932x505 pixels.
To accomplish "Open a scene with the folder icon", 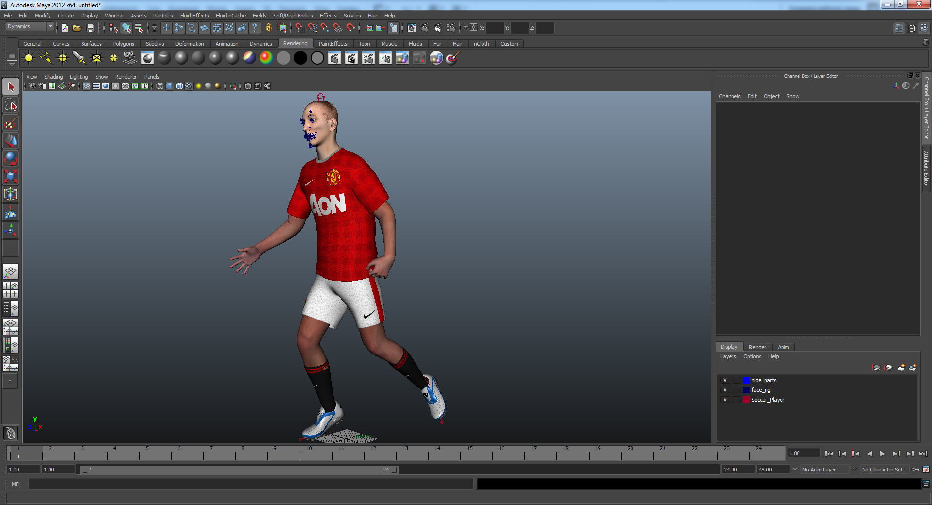I will click(x=77, y=28).
